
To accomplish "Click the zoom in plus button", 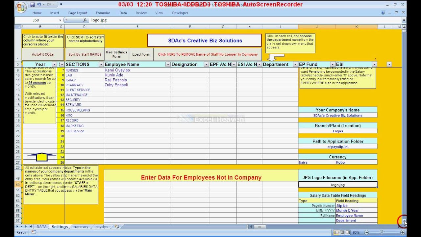I will pos(403,232).
